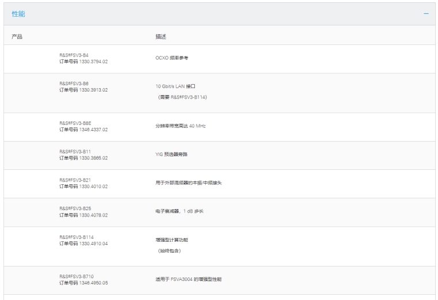438x300 pixels.
Task: Click the 描述 column header
Action: (161, 36)
